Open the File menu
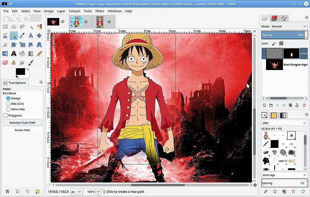 click(6, 11)
